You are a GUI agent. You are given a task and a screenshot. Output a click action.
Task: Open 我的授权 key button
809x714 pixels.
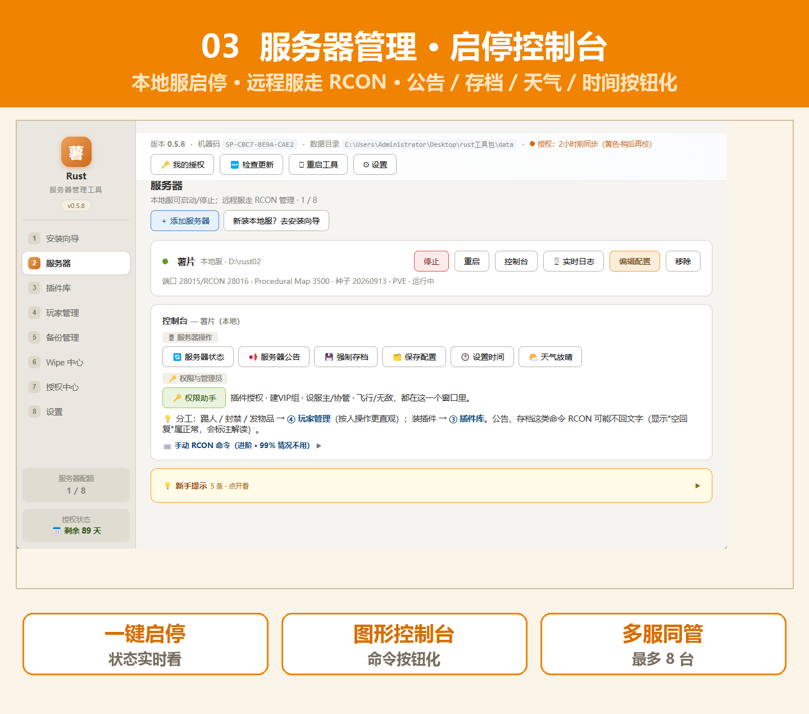[x=183, y=165]
